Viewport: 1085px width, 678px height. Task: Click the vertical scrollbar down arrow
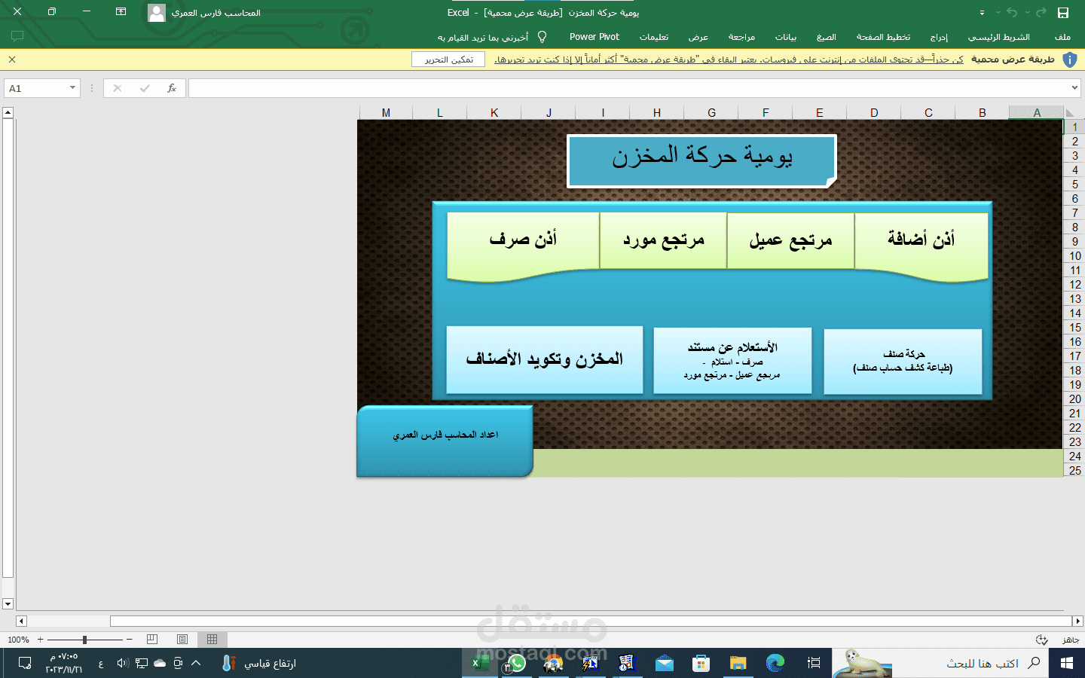click(x=8, y=603)
